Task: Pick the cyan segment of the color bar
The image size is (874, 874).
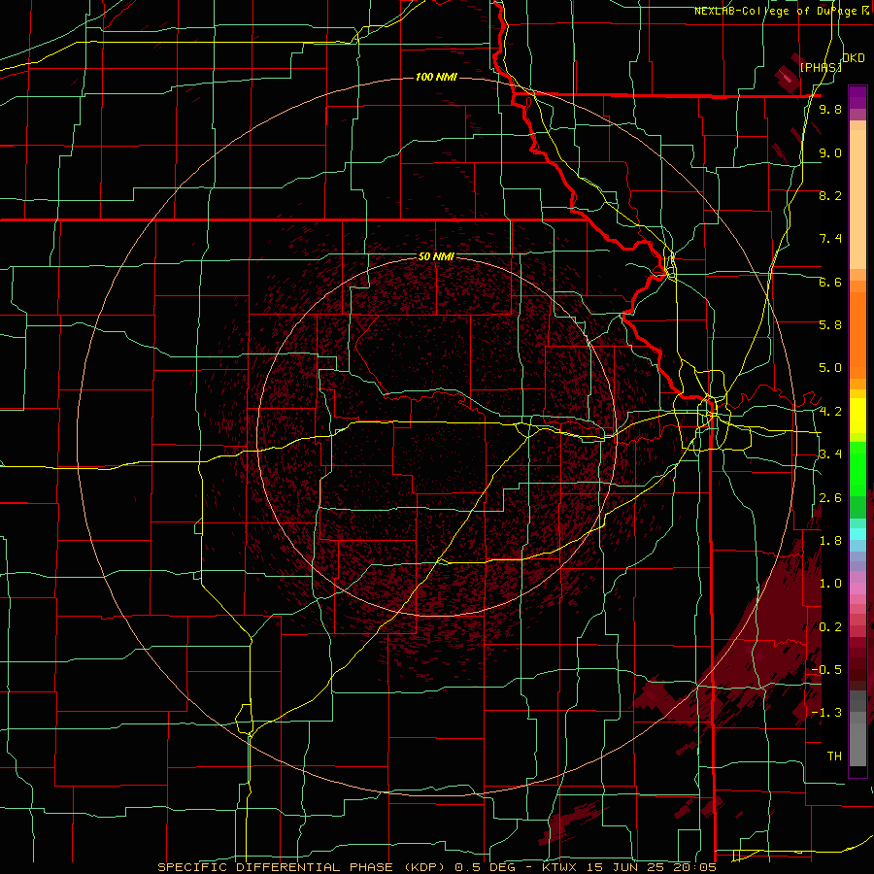Action: point(857,534)
